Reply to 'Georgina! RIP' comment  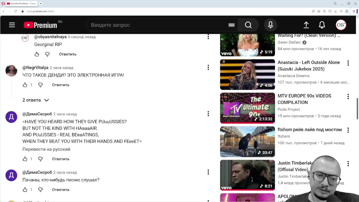(68, 54)
